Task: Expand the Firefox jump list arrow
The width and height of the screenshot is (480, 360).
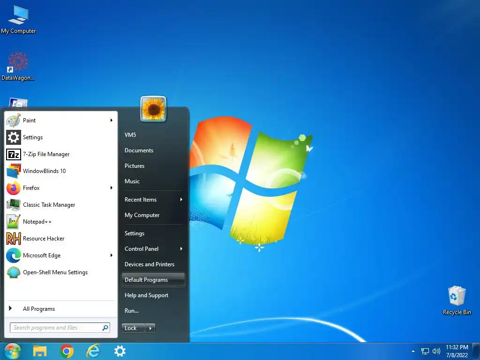Action: [x=112, y=187]
